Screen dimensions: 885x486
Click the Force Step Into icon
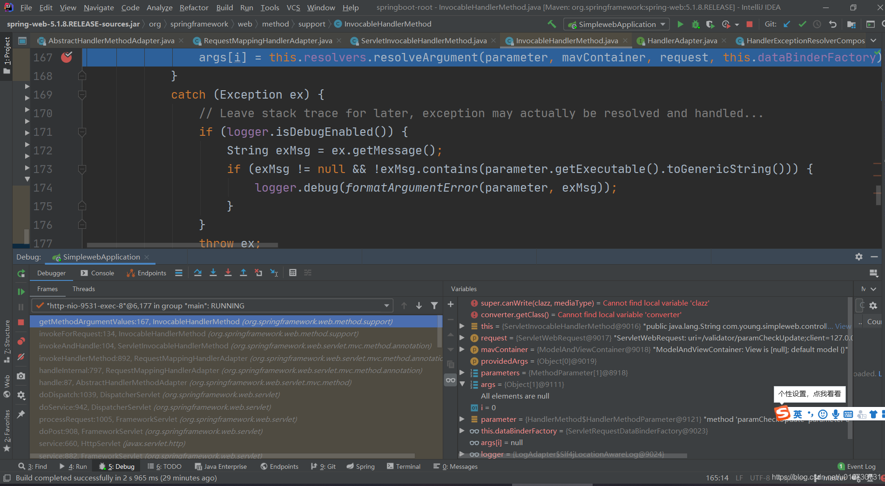[x=228, y=273]
